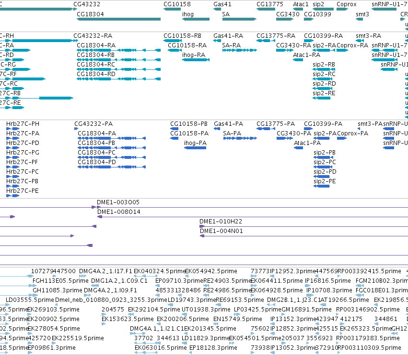The width and height of the screenshot is (408, 355).
Task: Click the CG3430-PA protein label
Action: point(294,133)
